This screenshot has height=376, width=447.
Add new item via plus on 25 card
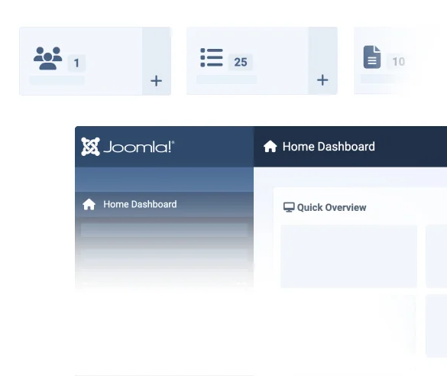322,80
